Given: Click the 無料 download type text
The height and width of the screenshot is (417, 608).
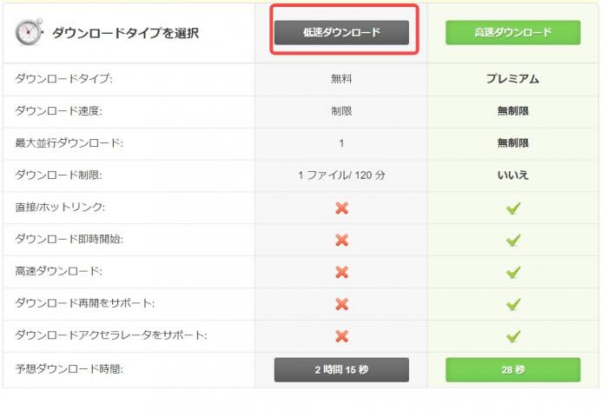Looking at the screenshot, I should [341, 79].
